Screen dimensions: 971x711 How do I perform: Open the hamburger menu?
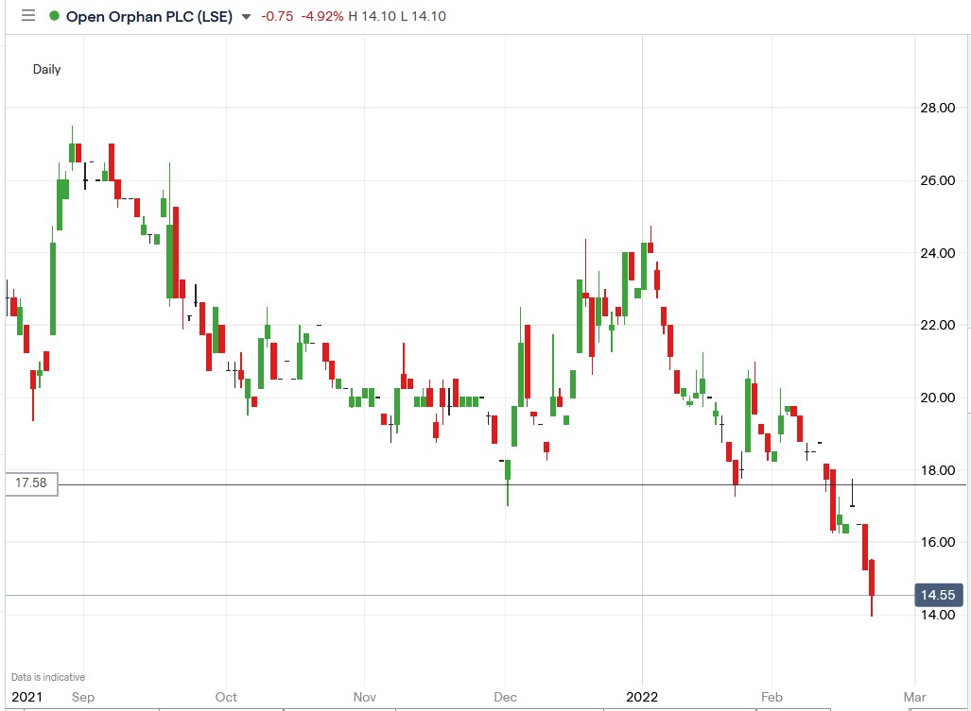click(x=27, y=16)
